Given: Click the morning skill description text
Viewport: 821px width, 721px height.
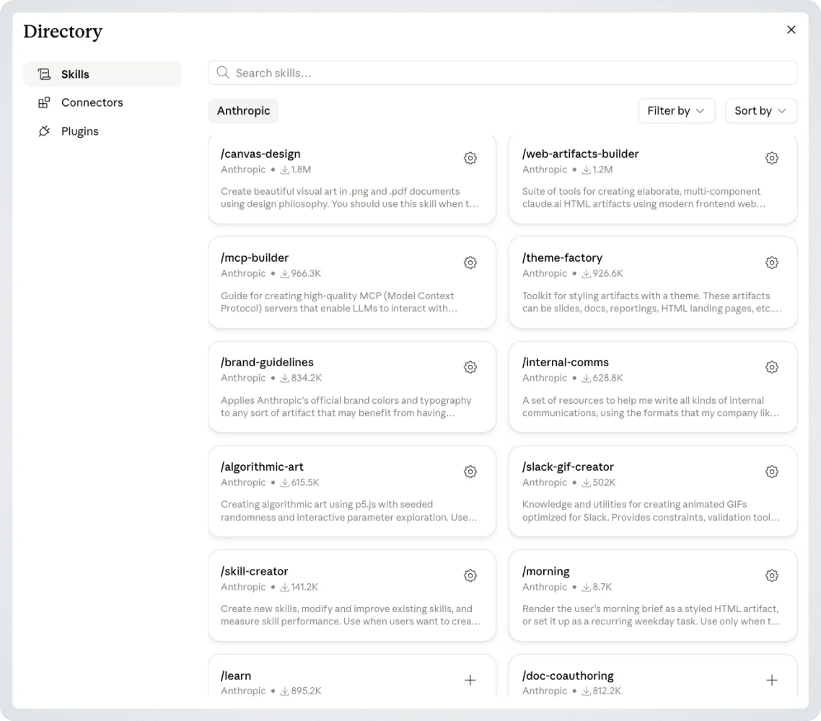Looking at the screenshot, I should [651, 615].
